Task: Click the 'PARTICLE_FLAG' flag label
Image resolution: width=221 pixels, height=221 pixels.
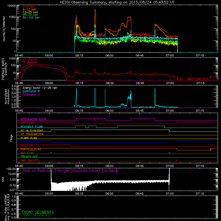Action: 31,149
